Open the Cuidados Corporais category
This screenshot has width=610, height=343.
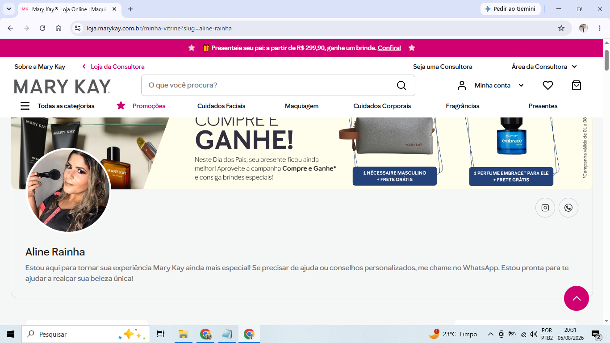(382, 106)
